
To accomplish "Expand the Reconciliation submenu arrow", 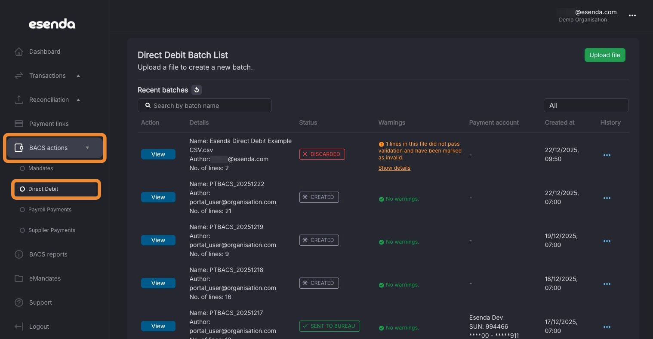I will click(x=78, y=100).
